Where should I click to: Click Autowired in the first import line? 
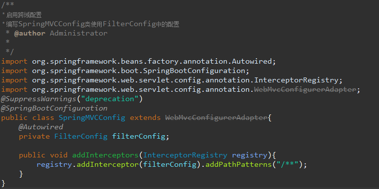(252, 62)
